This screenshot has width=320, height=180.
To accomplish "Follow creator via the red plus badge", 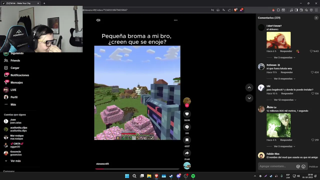I will pos(187,105).
